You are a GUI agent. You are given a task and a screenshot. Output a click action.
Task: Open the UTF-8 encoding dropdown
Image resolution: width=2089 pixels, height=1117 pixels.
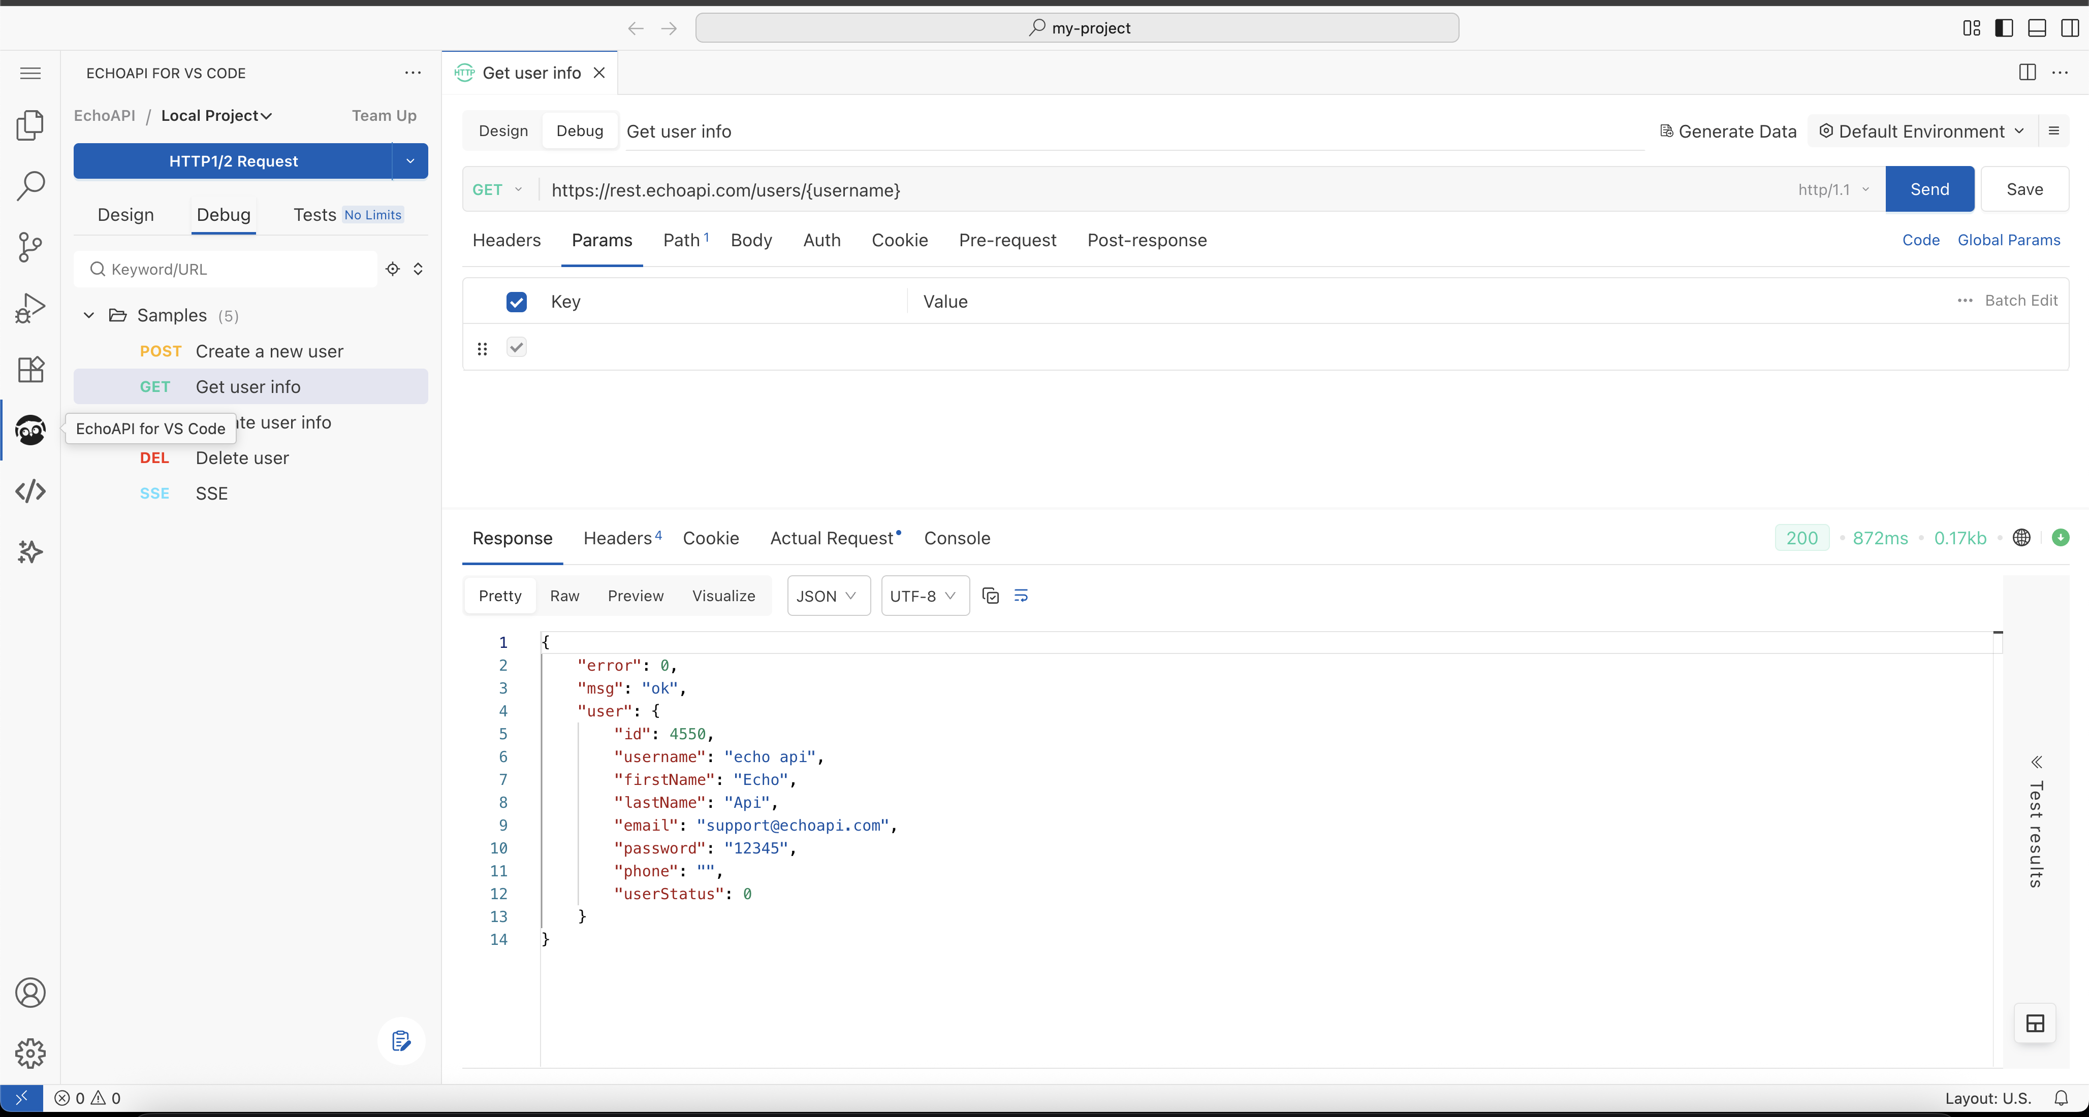click(925, 596)
